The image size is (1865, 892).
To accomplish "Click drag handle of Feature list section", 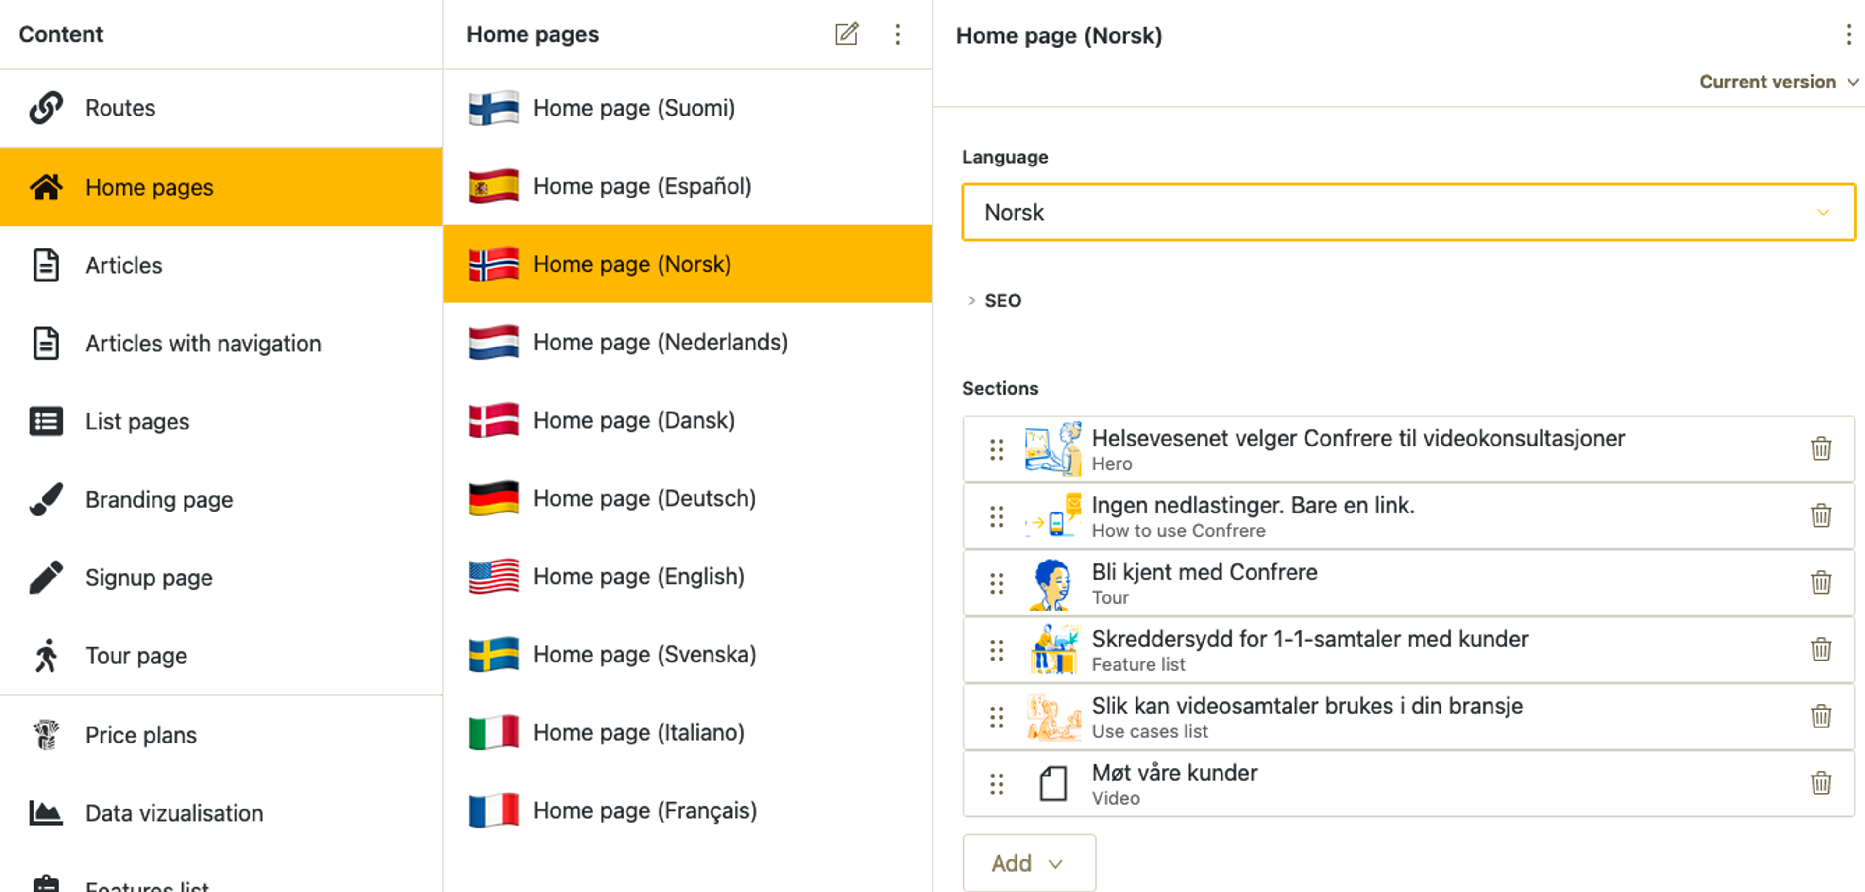I will coord(996,650).
